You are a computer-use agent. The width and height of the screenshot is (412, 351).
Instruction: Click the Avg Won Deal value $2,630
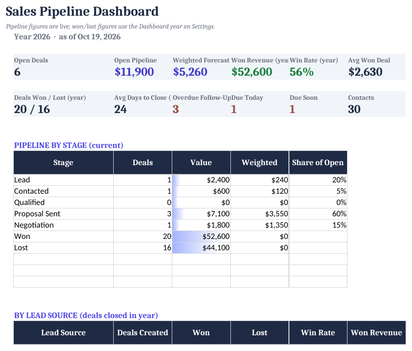(x=365, y=72)
